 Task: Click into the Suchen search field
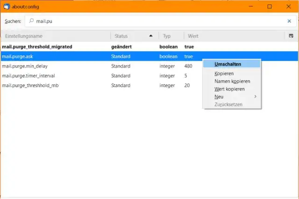tap(154, 21)
